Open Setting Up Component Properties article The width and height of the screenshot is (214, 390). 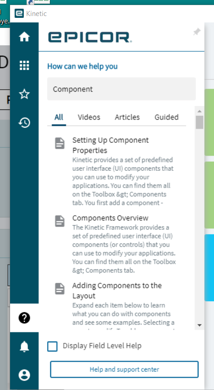(110, 145)
